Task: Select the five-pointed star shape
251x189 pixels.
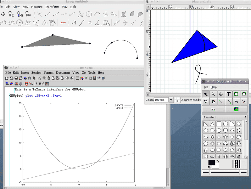Action: point(226,137)
